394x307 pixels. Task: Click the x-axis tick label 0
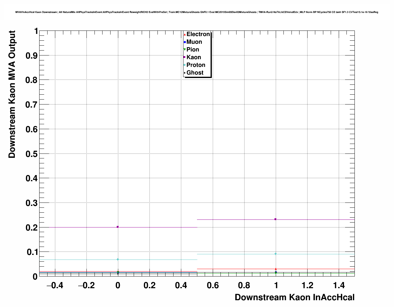coord(118,285)
